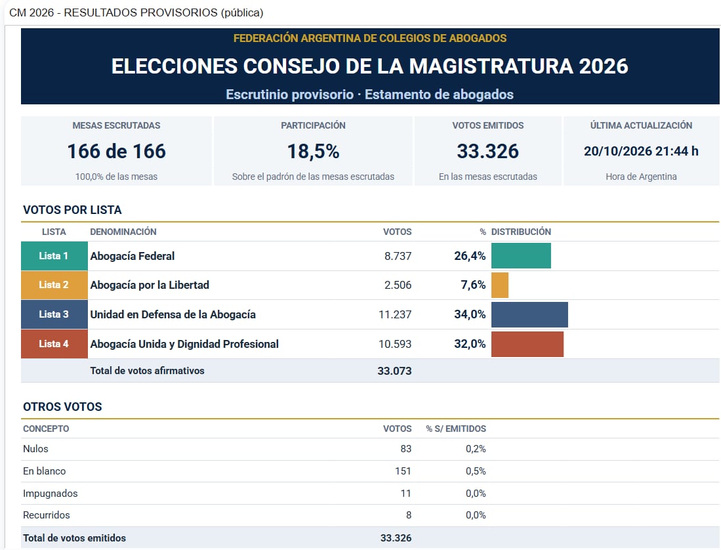Click 'Total de votos emitidos' label
721x550 pixels.
(75, 538)
